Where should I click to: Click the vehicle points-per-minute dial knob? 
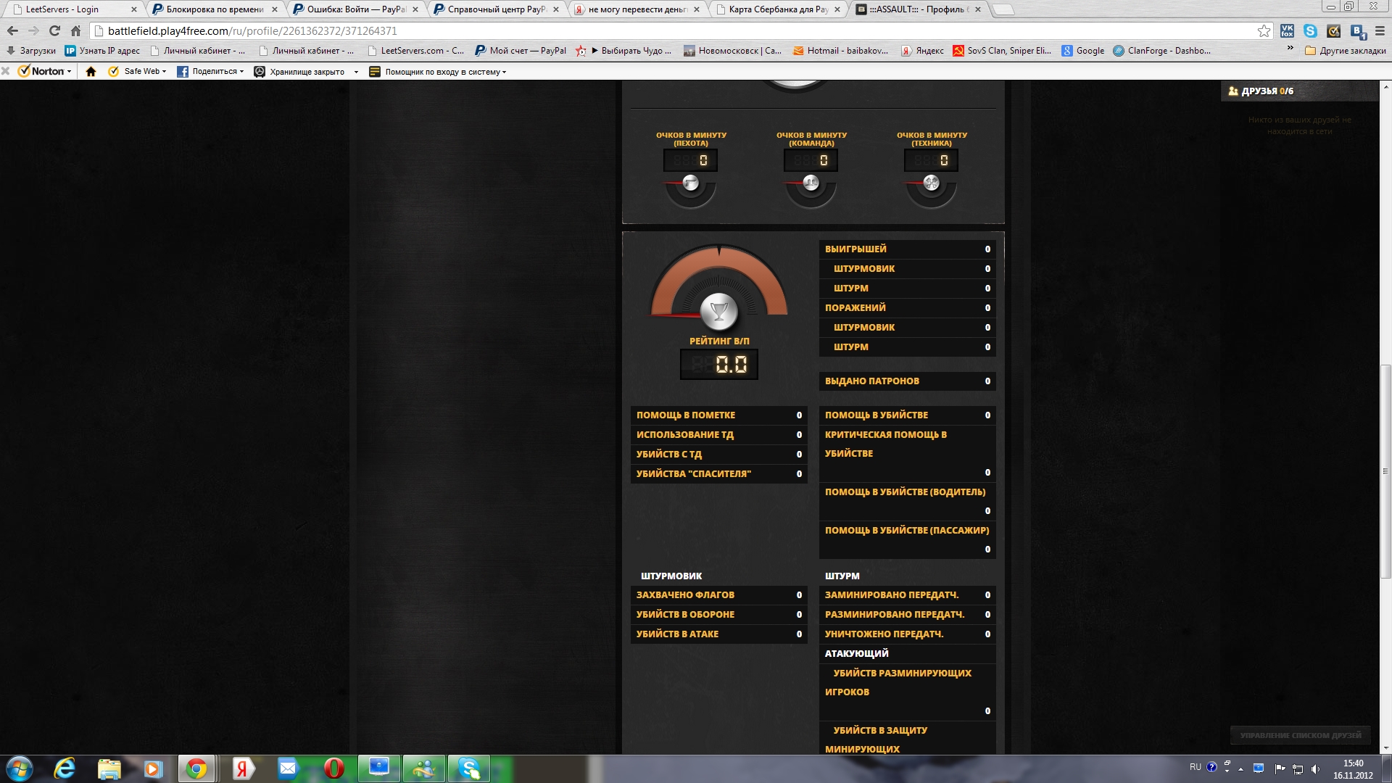[932, 183]
